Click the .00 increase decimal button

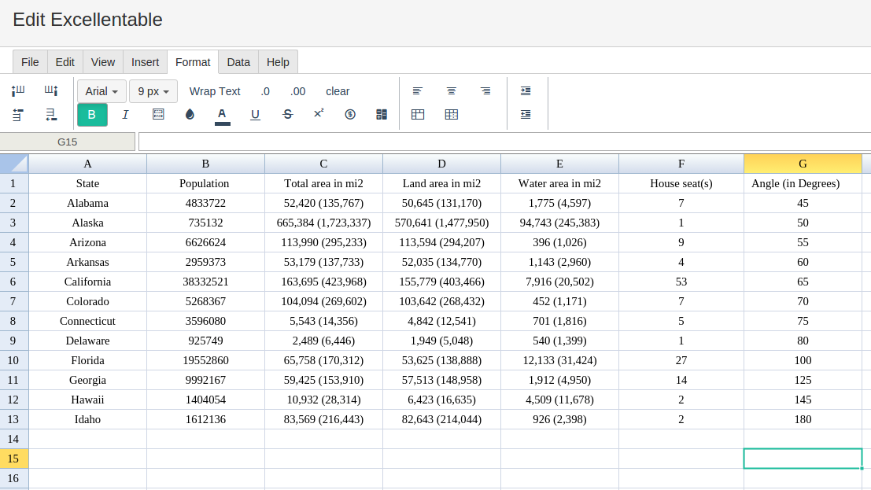coord(297,91)
